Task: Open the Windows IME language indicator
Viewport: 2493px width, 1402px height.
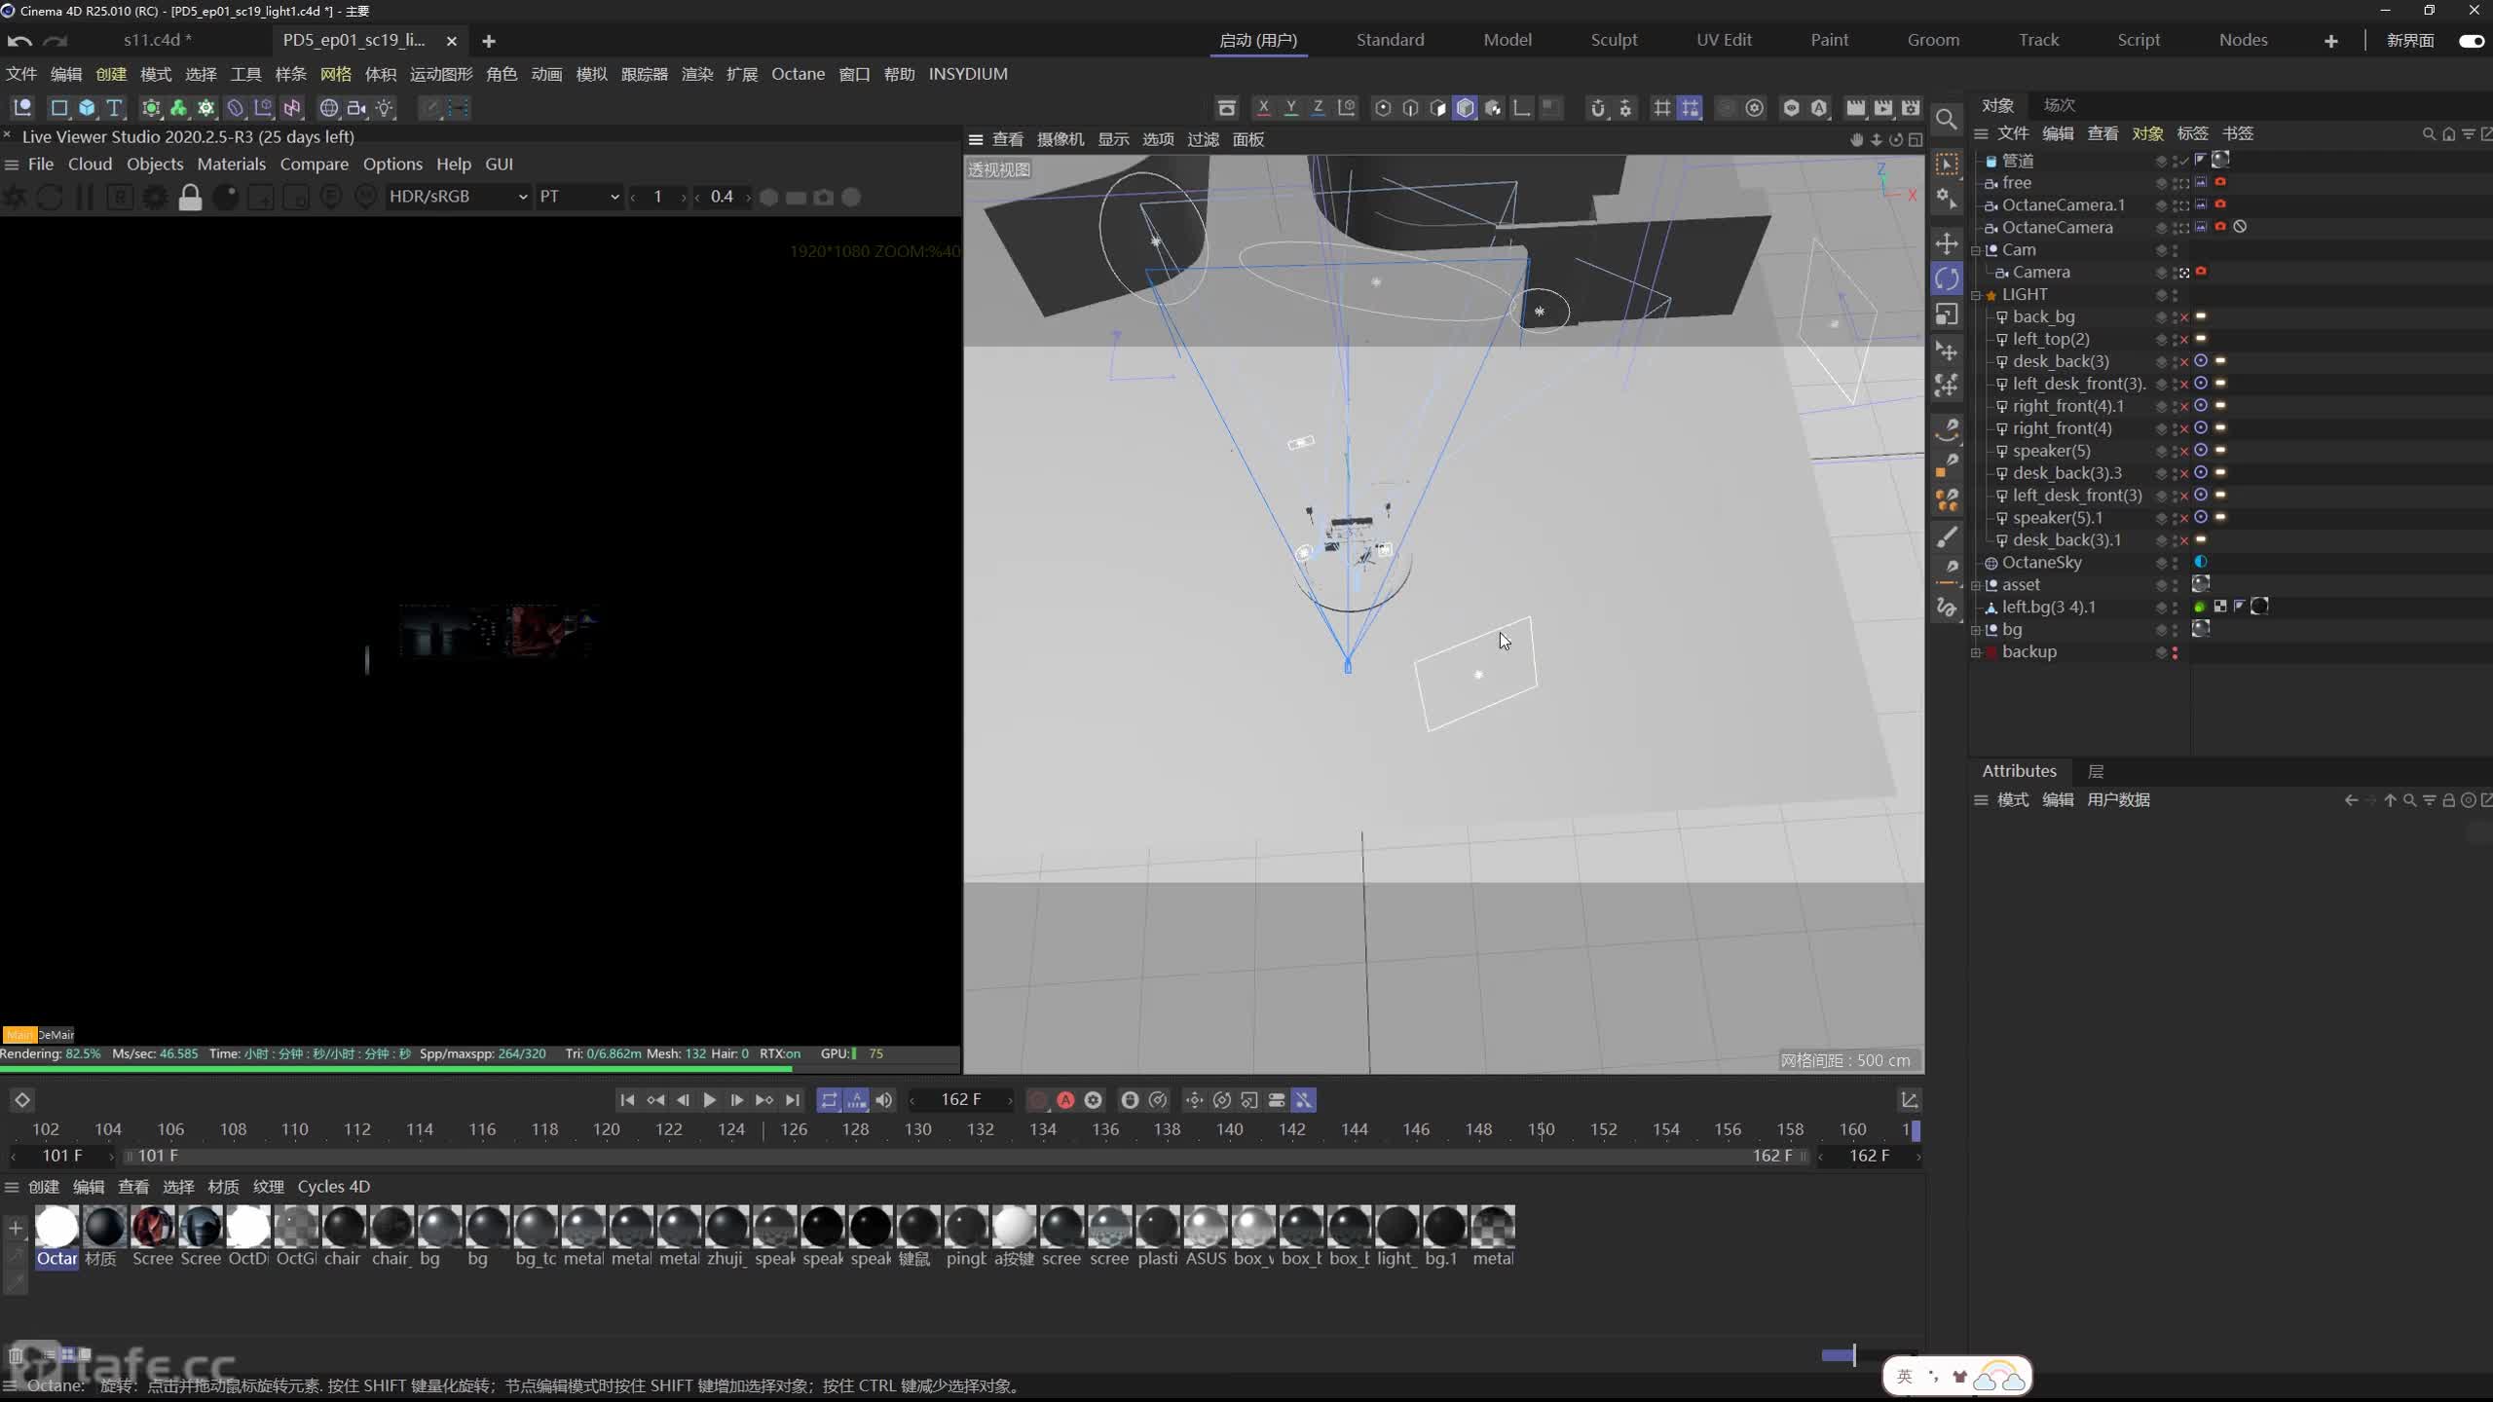Action: 1905,1377
